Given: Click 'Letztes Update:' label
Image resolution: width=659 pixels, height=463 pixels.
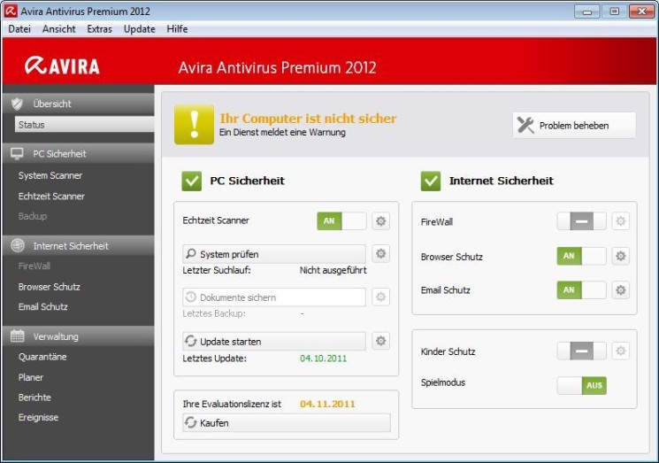Looking at the screenshot, I should [x=214, y=359].
